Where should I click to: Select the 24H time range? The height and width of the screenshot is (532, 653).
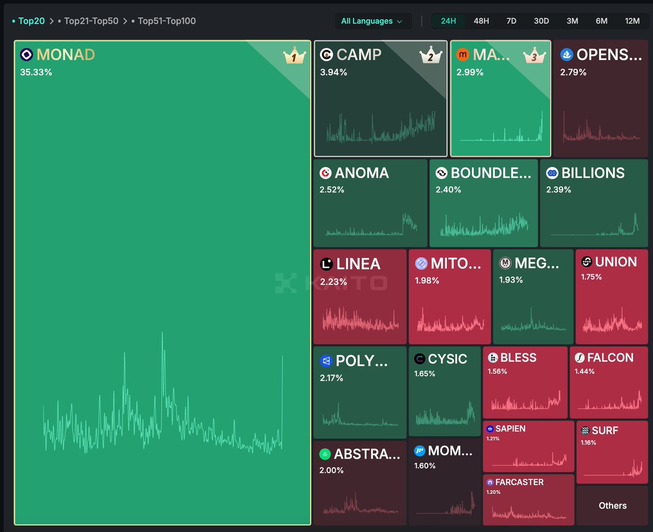[x=448, y=21]
